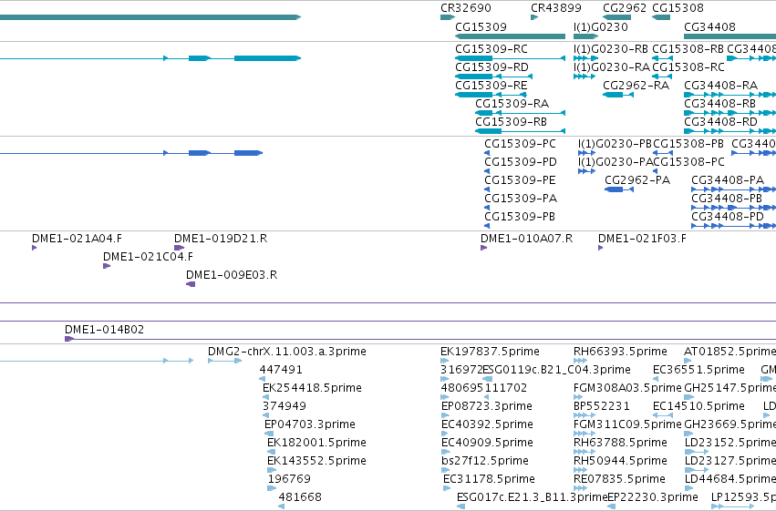The image size is (776, 511).
Task: Click the CG15309-PA protein
Action: coord(487,208)
